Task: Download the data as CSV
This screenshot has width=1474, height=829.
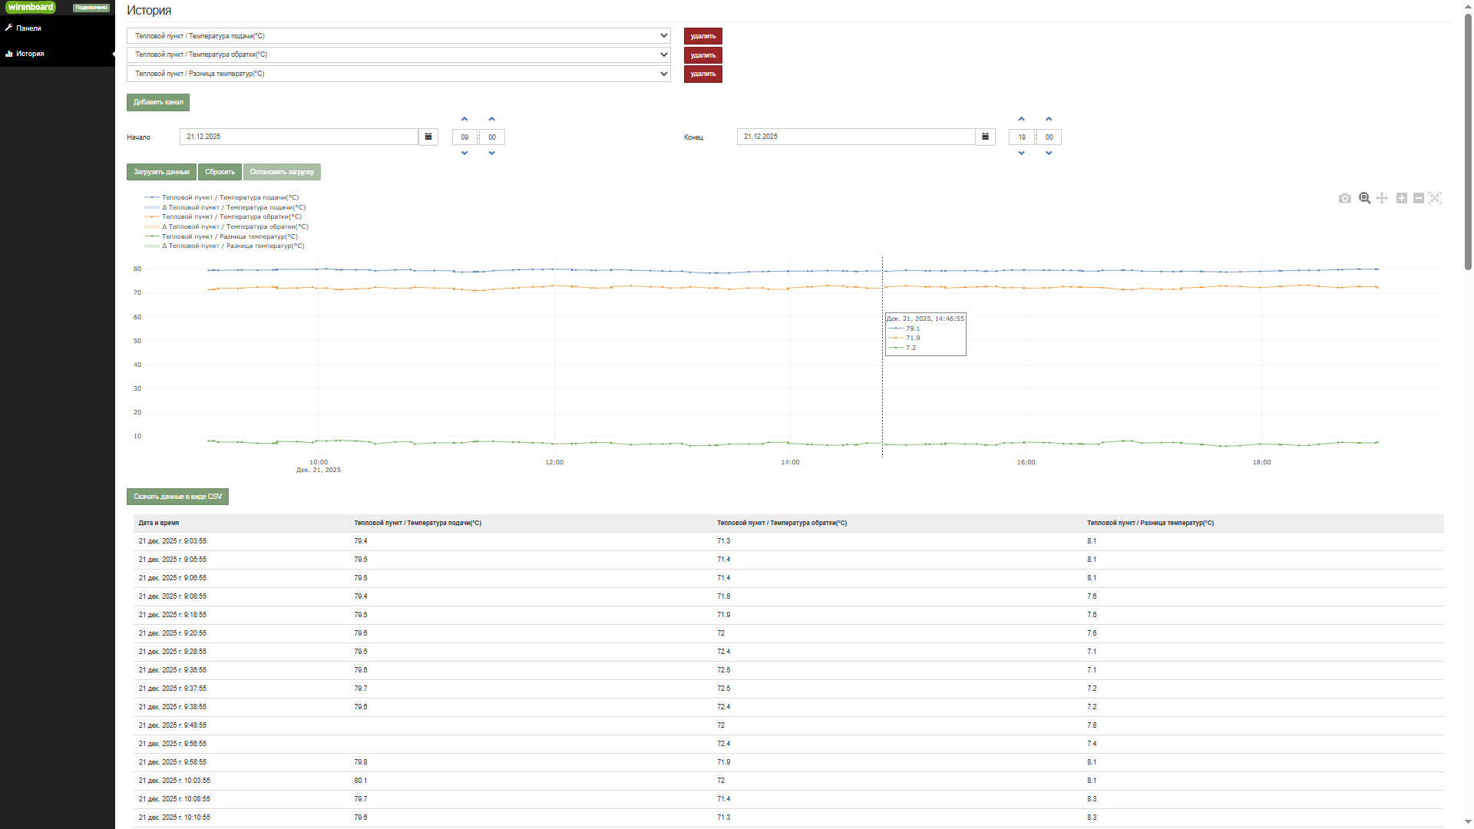Action: pyautogui.click(x=177, y=497)
